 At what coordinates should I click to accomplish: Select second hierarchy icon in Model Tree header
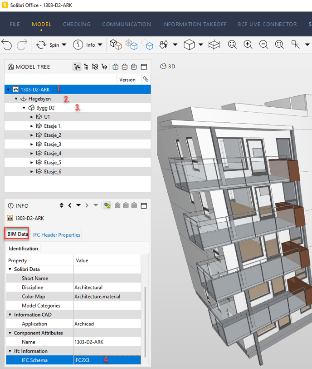tap(86, 67)
